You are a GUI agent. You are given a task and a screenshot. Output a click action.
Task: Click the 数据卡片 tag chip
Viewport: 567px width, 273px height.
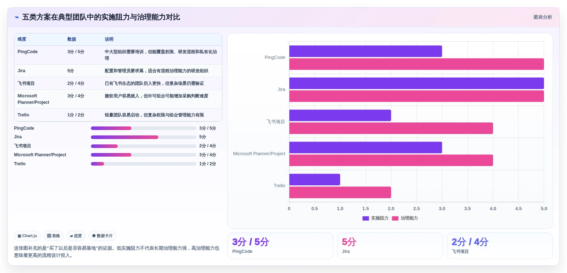pos(102,236)
